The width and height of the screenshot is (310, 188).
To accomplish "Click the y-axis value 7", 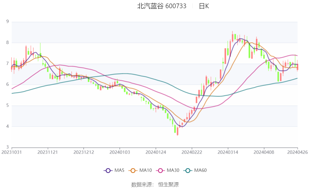I will (7, 64).
